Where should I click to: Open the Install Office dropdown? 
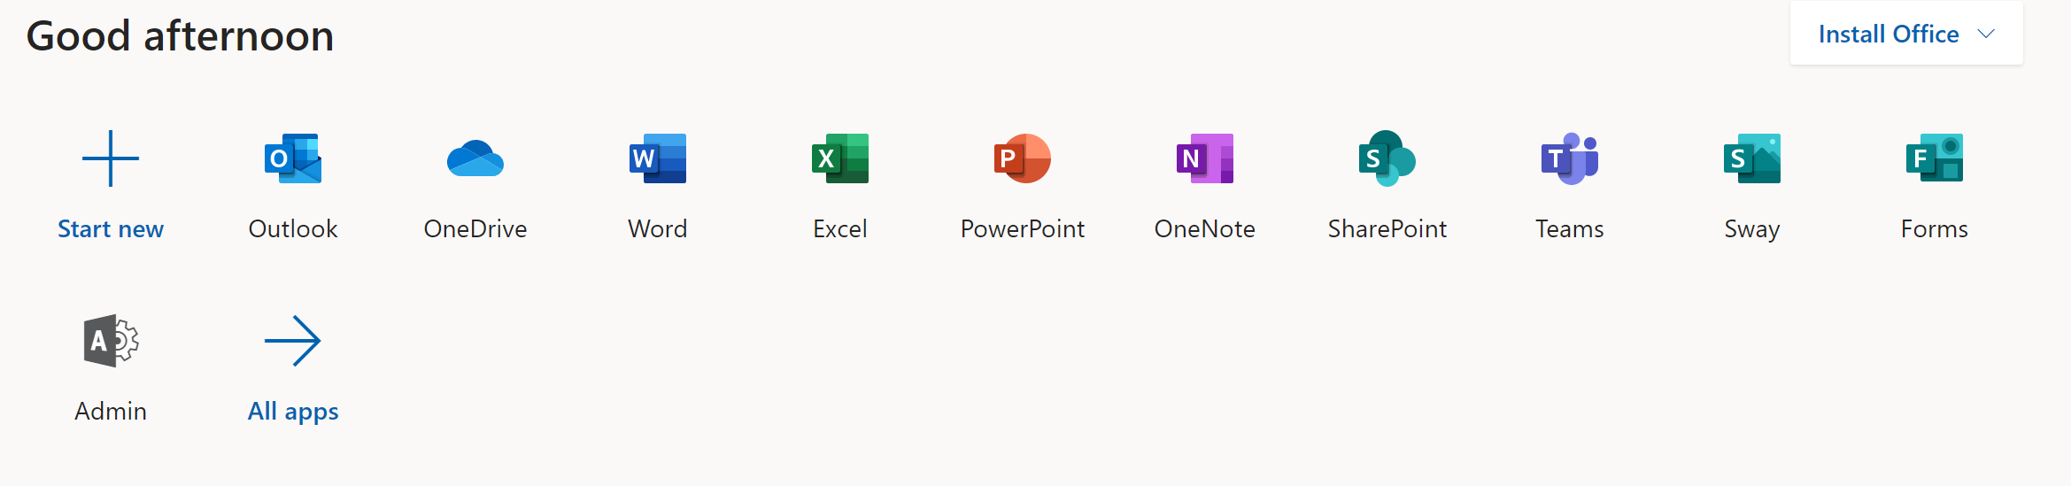pos(1888,34)
